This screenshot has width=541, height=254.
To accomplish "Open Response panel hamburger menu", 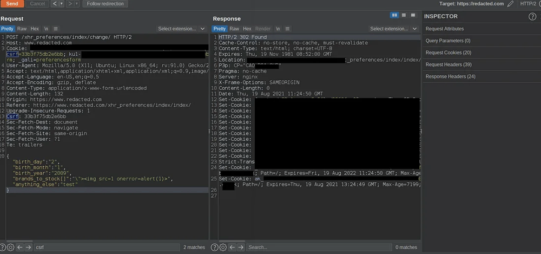I will tap(287, 29).
